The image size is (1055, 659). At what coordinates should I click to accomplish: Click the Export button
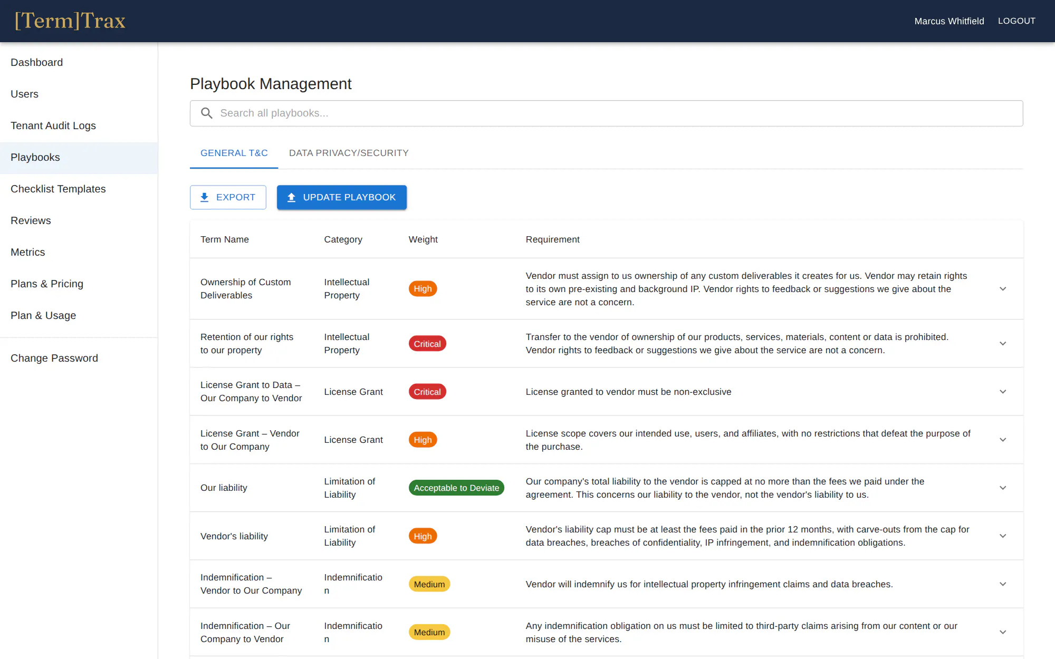pos(228,197)
